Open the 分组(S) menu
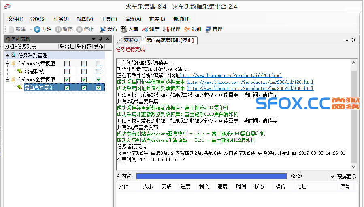 click(x=38, y=19)
